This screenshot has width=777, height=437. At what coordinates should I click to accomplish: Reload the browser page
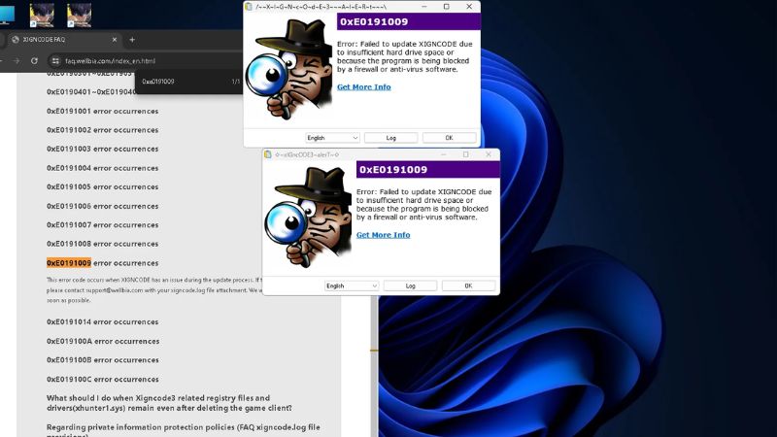pos(36,60)
